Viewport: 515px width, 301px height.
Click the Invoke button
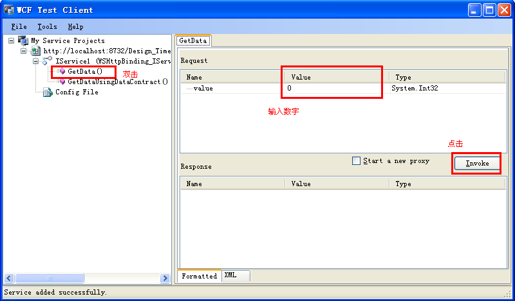tap(477, 163)
